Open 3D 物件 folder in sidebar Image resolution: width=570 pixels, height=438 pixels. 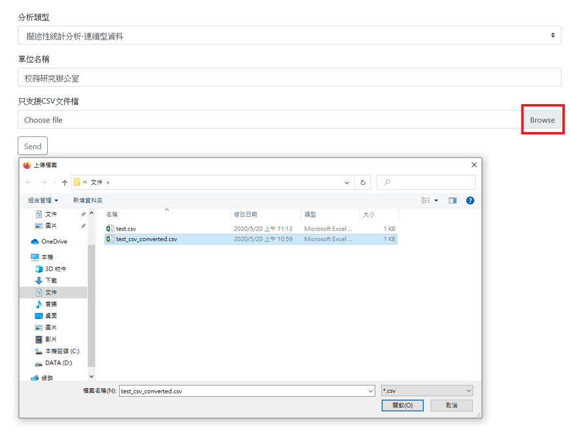click(x=50, y=269)
